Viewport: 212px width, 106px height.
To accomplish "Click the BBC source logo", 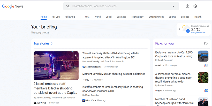I will tap(84, 80).
